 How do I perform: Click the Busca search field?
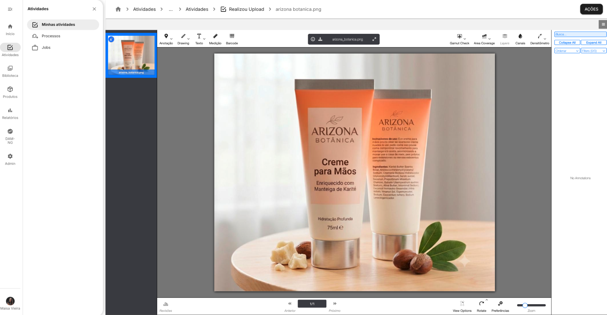click(580, 34)
